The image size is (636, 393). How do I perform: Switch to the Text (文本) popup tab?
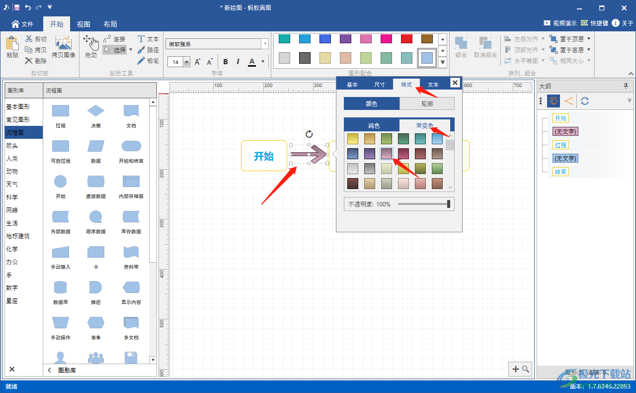433,85
